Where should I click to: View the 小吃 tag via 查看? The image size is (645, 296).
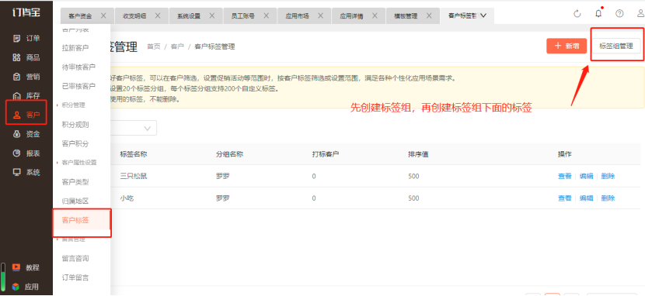pos(565,198)
